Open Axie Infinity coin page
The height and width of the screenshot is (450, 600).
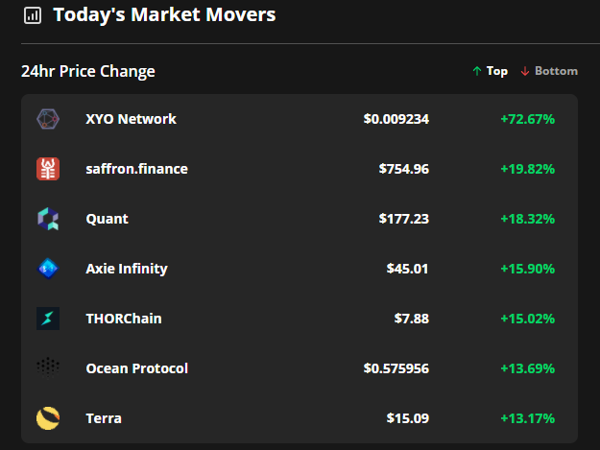click(x=127, y=269)
